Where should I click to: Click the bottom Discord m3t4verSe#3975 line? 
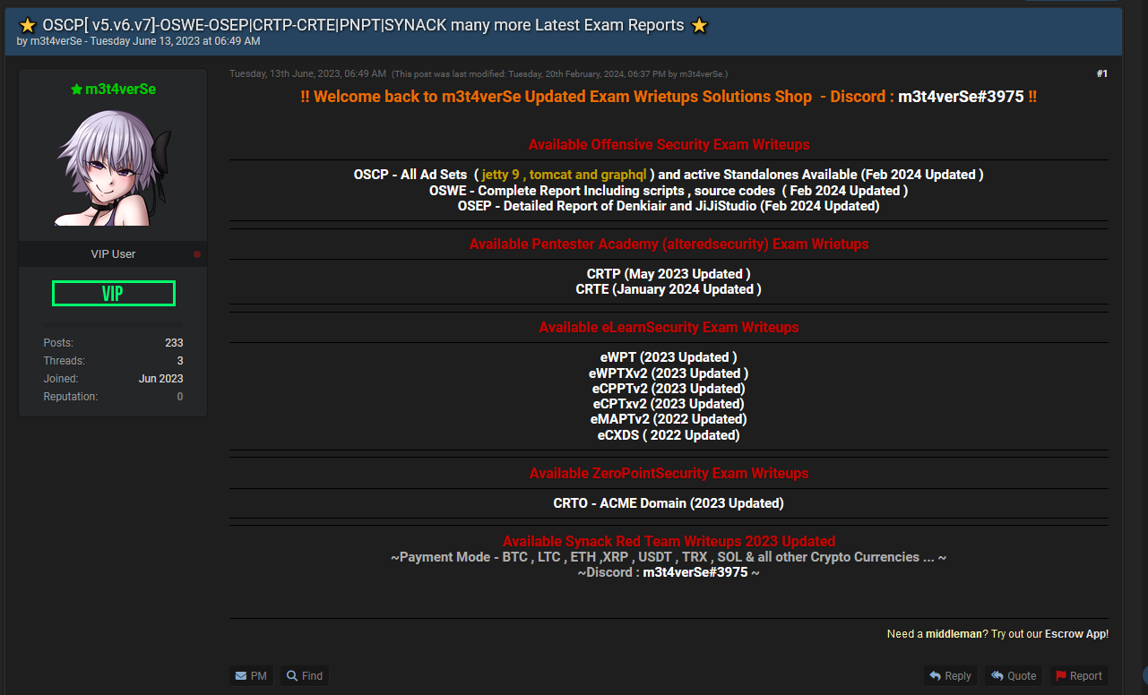669,571
